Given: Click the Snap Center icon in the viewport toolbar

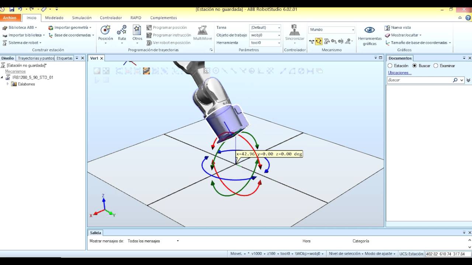Looking at the screenshot, I should [x=216, y=71].
